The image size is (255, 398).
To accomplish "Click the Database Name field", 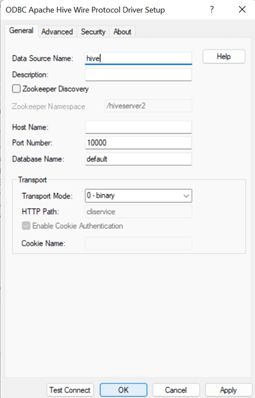I will (x=139, y=159).
